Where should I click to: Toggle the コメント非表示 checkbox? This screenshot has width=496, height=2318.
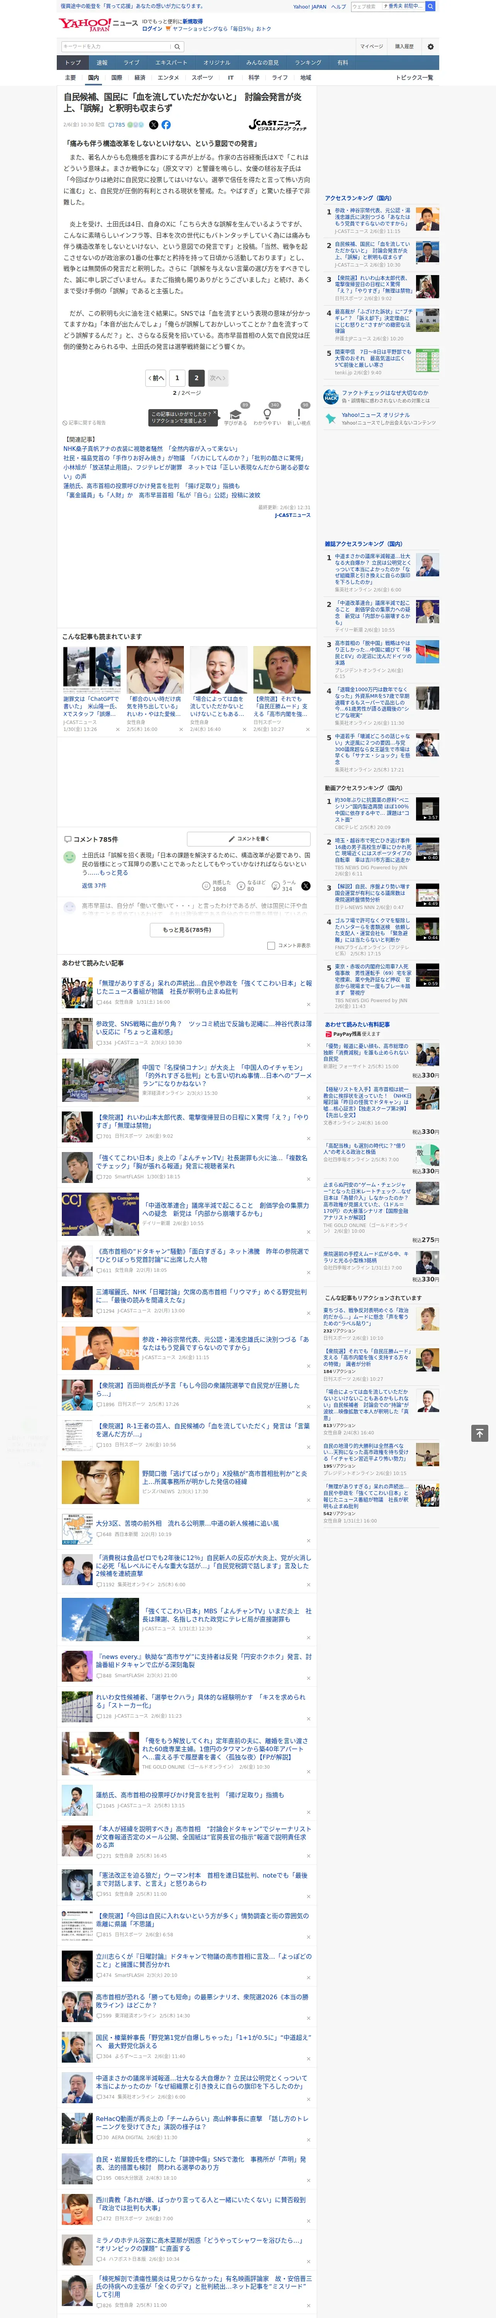pos(271,946)
